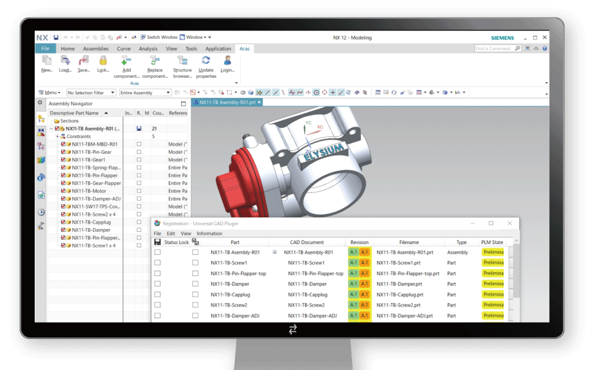This screenshot has width=613, height=370.
Task: Switch to the Application ribbon tab
Action: [218, 48]
